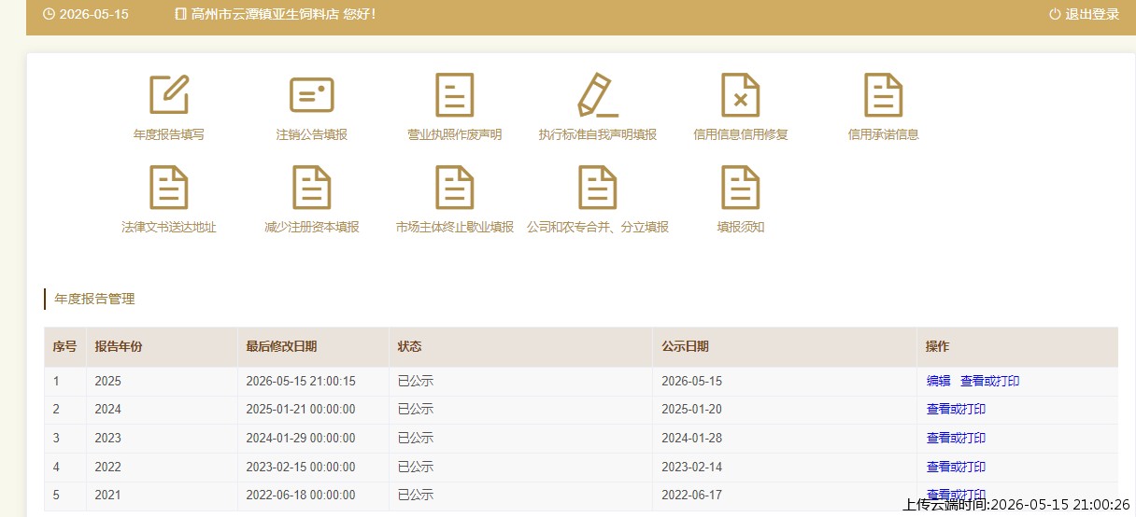Click the 报告年份 column header
Screen dimensions: 1136x517
pyautogui.click(x=119, y=346)
